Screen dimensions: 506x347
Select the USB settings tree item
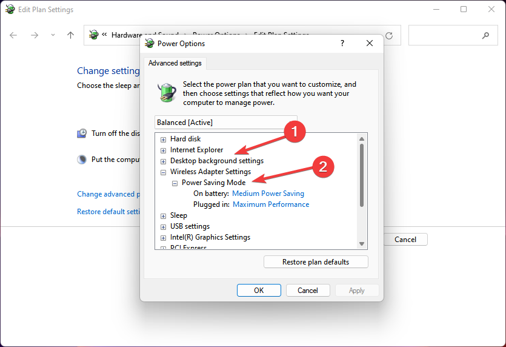(190, 226)
